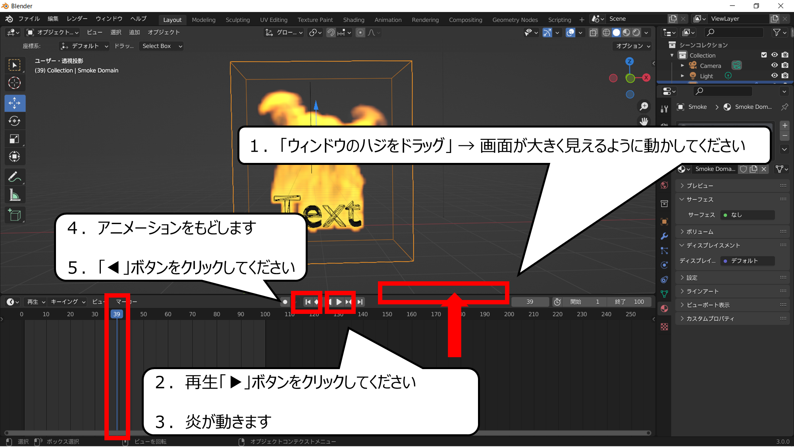
Task: Switch to the Modeling workspace tab
Action: 204,20
